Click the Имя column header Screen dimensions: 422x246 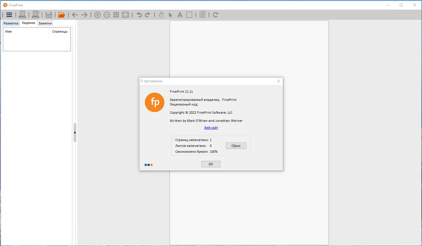coord(26,31)
